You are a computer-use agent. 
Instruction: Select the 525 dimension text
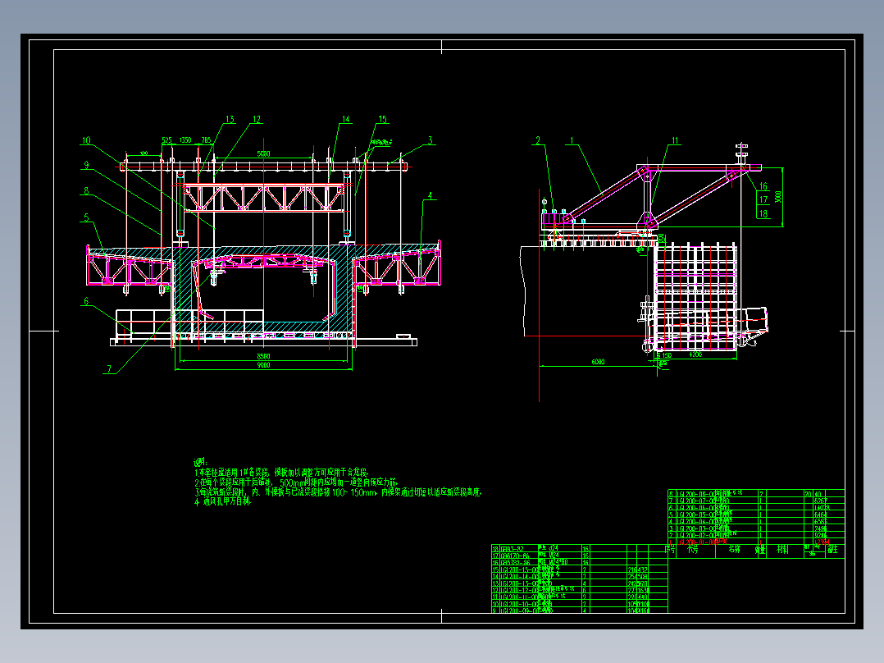[x=167, y=140]
